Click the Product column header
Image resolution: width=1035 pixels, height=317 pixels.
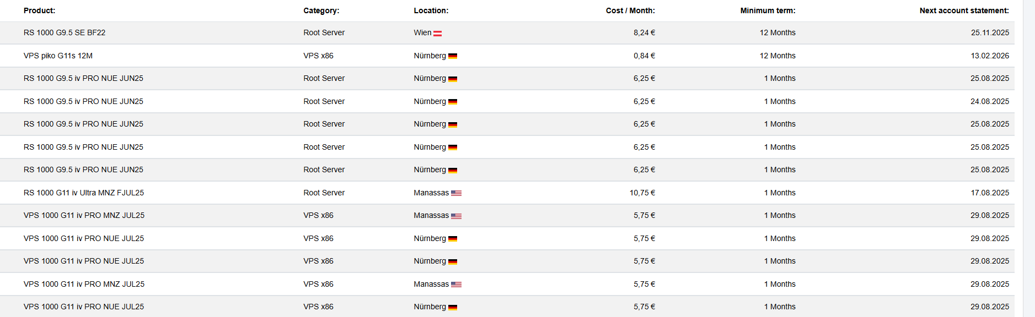coord(40,10)
